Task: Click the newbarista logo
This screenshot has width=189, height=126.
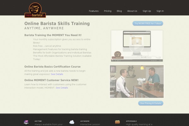Action: tap(35, 10)
